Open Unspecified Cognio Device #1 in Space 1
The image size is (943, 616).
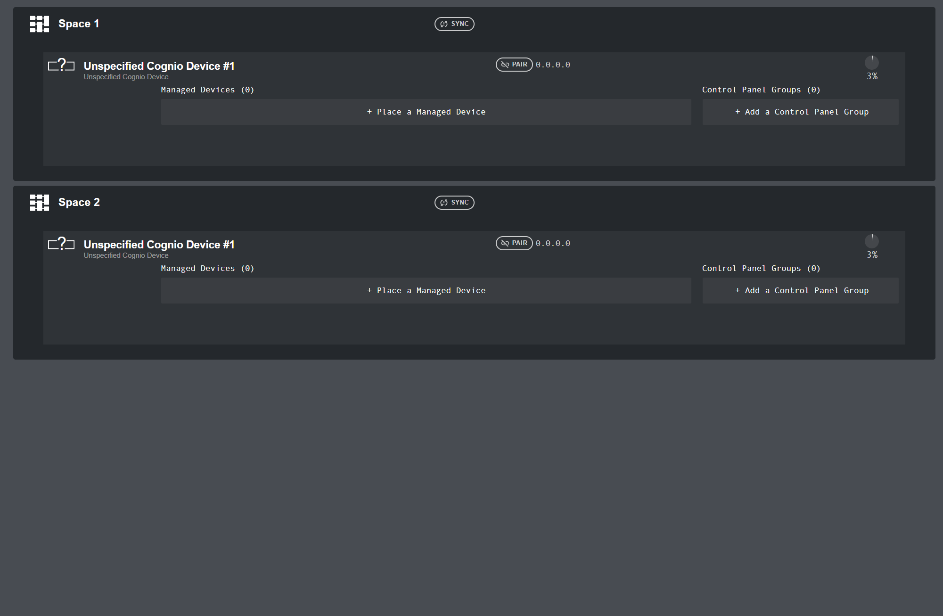(x=159, y=66)
